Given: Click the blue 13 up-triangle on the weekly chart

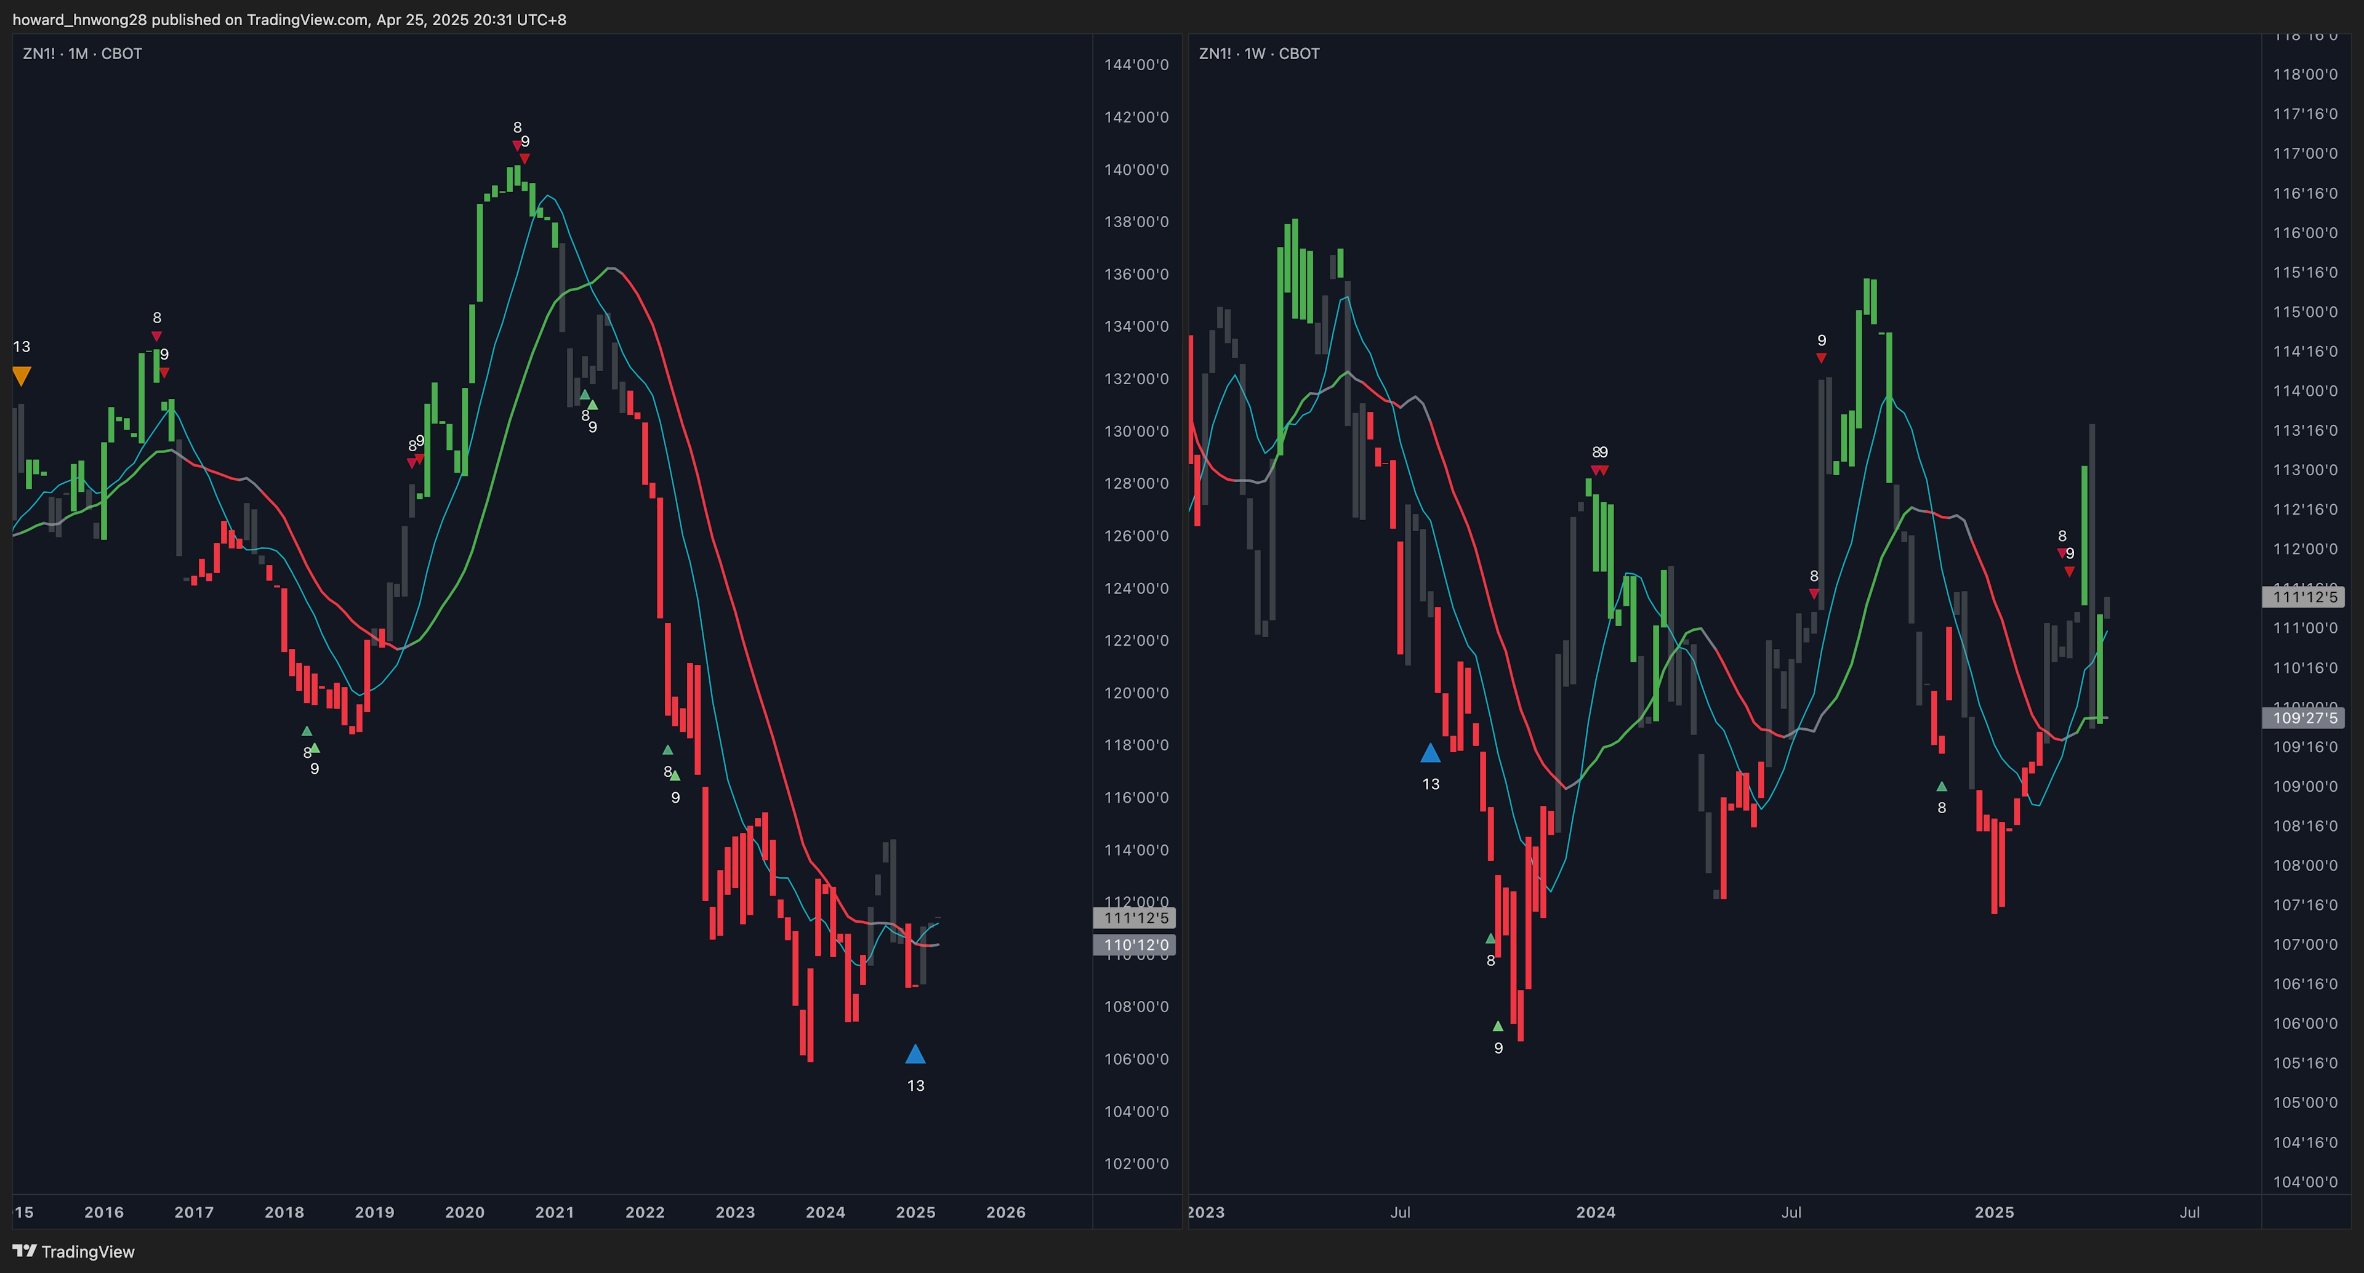Looking at the screenshot, I should pos(1429,753).
